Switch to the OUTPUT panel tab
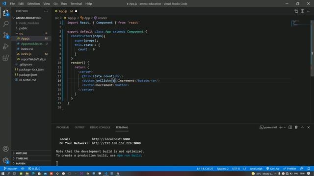Viewport: 314px width, 176px height. click(79, 127)
